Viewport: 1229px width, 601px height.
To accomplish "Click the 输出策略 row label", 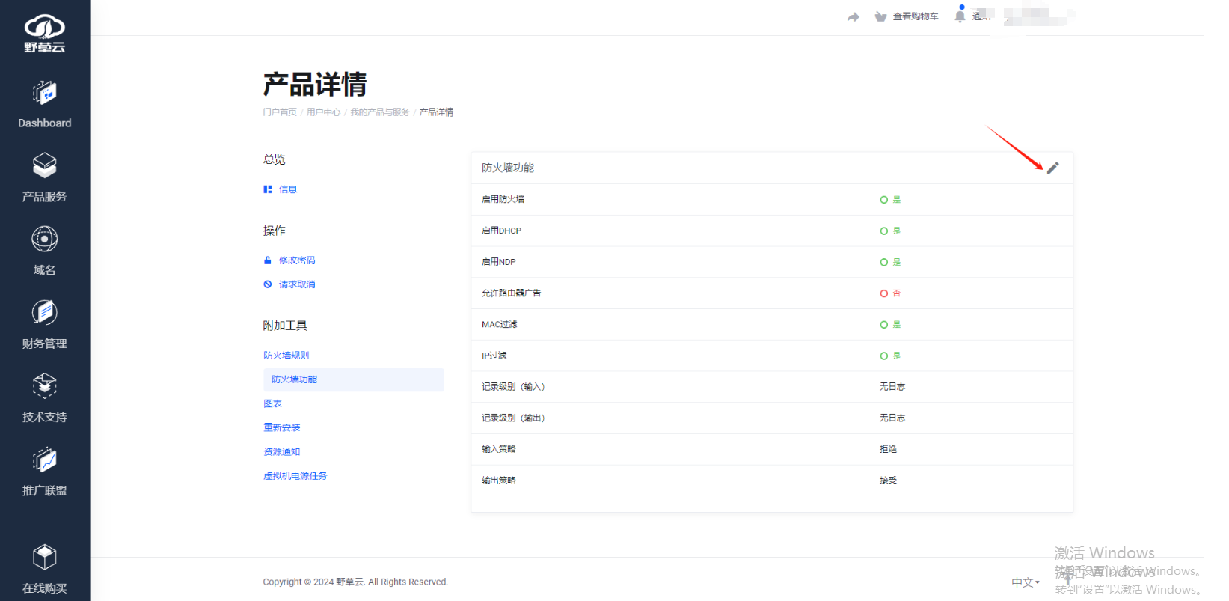I will (x=498, y=481).
